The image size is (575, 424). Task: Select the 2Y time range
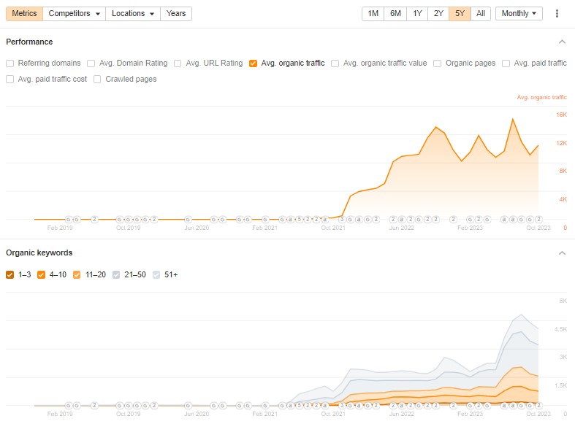[x=438, y=14]
